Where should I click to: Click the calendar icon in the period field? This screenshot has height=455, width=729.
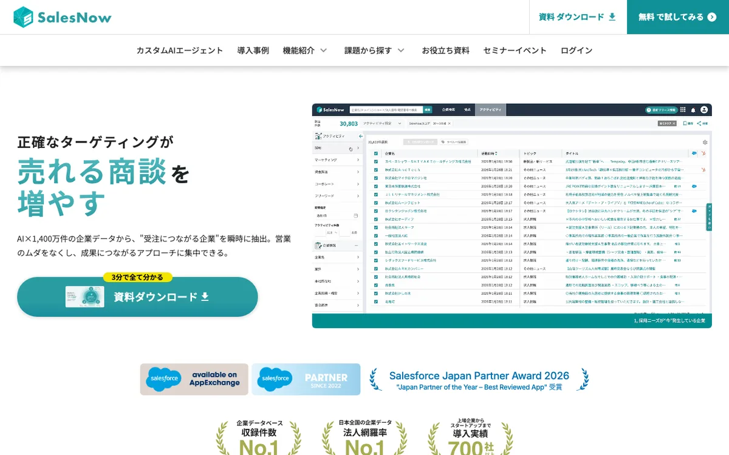[x=356, y=215]
